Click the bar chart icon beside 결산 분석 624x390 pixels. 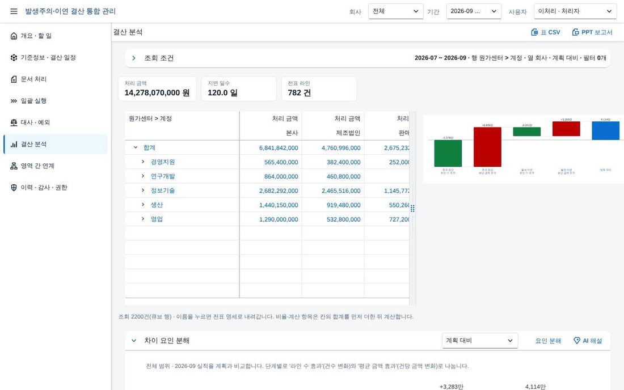14,145
